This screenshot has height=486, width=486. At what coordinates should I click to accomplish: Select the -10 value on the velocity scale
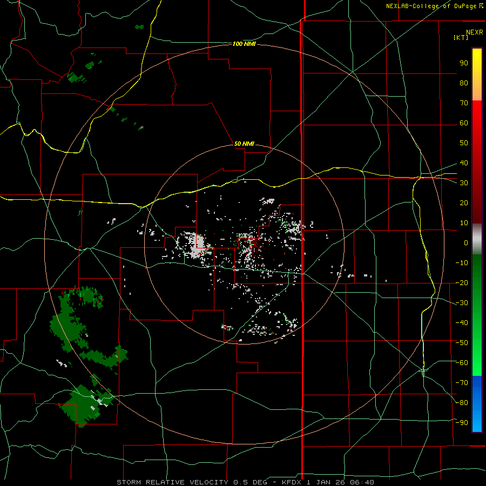(462, 263)
